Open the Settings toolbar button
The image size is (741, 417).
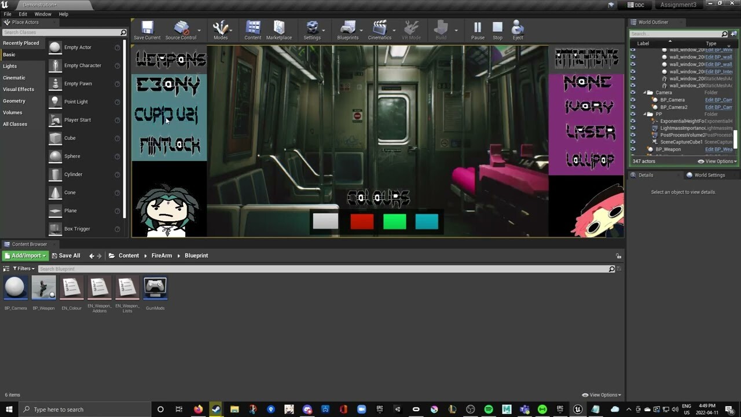(x=312, y=31)
